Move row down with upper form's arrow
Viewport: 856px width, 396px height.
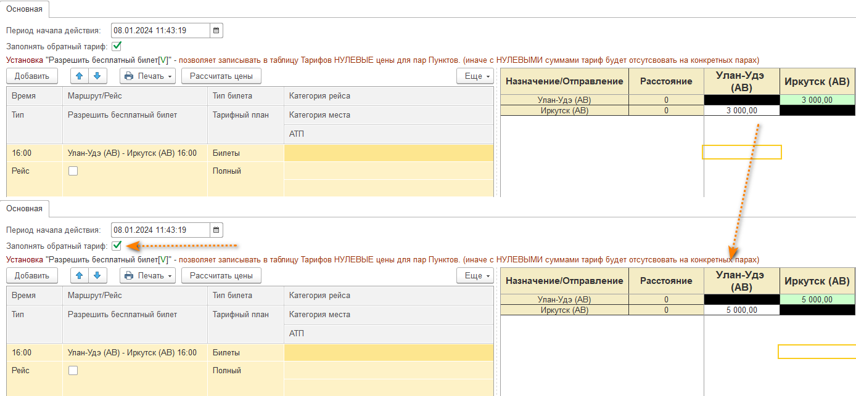pyautogui.click(x=97, y=76)
